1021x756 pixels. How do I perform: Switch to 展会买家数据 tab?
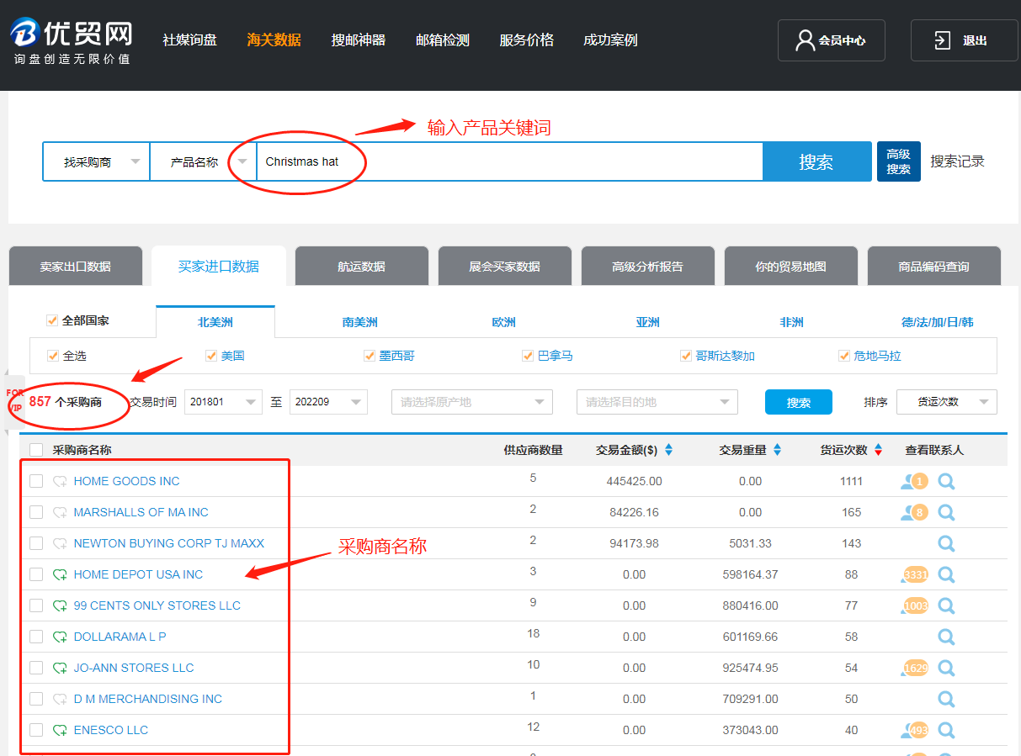[x=505, y=267]
